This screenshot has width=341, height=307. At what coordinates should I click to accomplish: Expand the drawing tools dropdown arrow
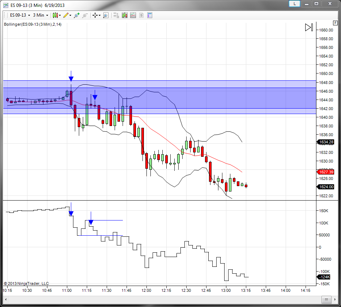pyautogui.click(x=70, y=16)
